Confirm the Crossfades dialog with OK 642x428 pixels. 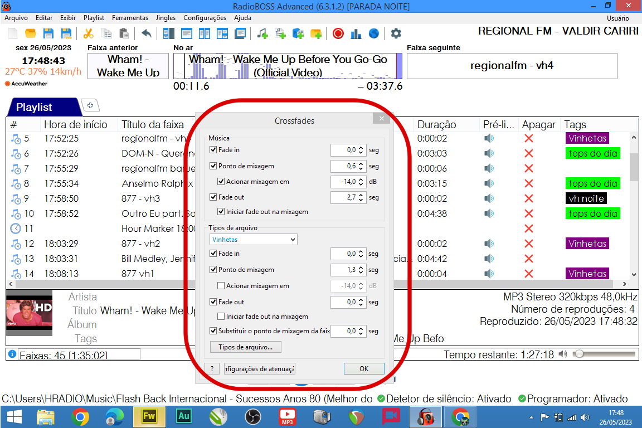coord(364,368)
